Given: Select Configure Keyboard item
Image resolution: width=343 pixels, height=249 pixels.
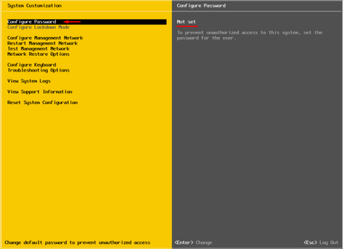Looking at the screenshot, I should [x=31, y=65].
